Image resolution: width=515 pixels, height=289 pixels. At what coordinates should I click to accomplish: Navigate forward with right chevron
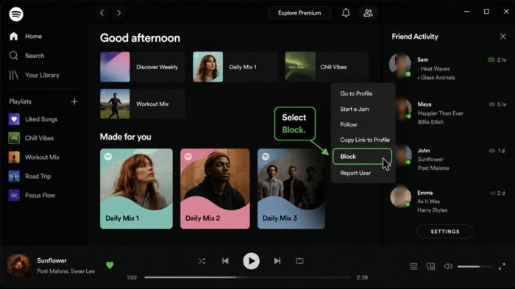coord(119,13)
